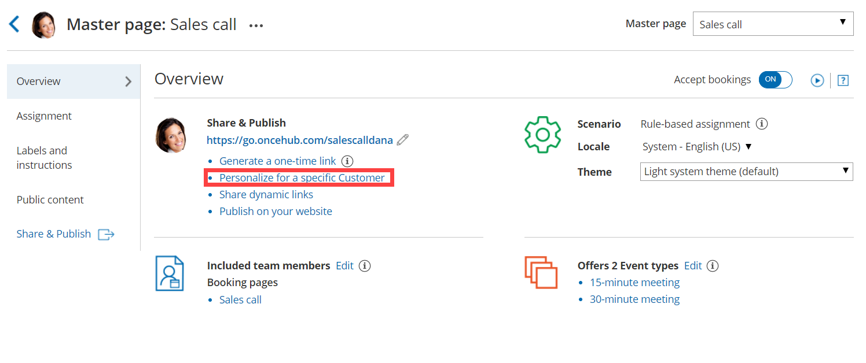Screen dimensions: 866x363
Task: Open the three-dots menu beside Sales call
Action: [256, 25]
